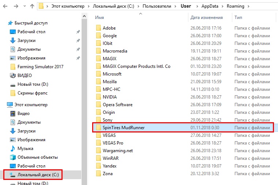Sort by Тип column header

click(x=238, y=18)
